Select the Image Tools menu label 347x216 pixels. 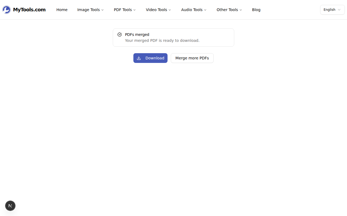coord(88,10)
